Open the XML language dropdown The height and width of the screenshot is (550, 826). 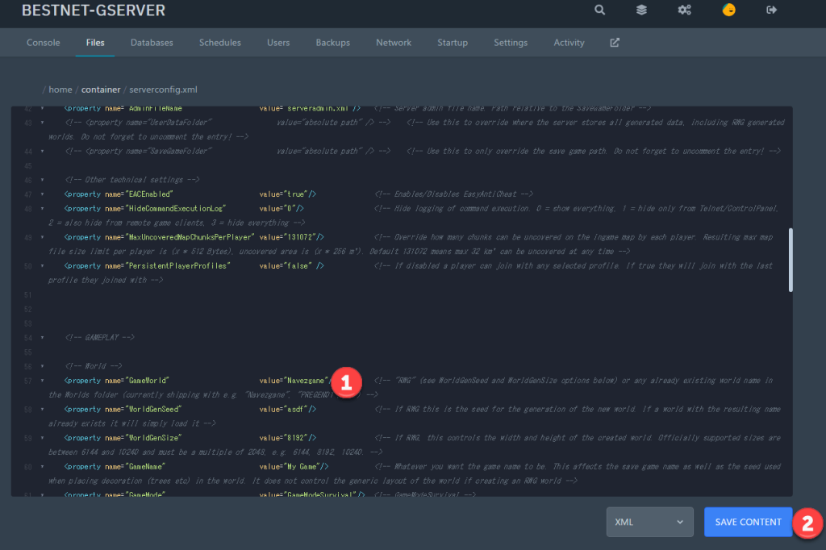point(649,522)
